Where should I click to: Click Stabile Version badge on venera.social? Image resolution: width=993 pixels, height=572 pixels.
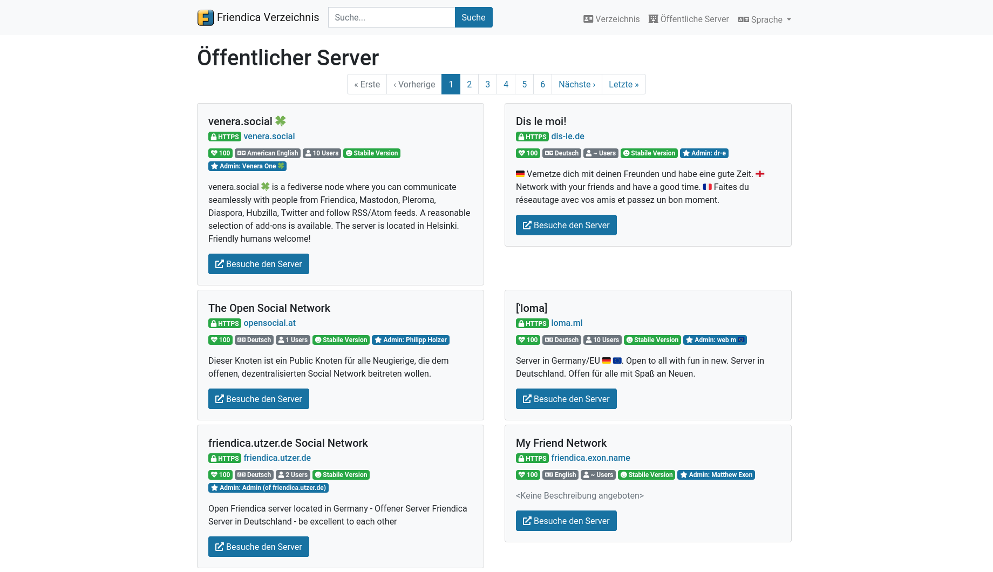point(372,153)
